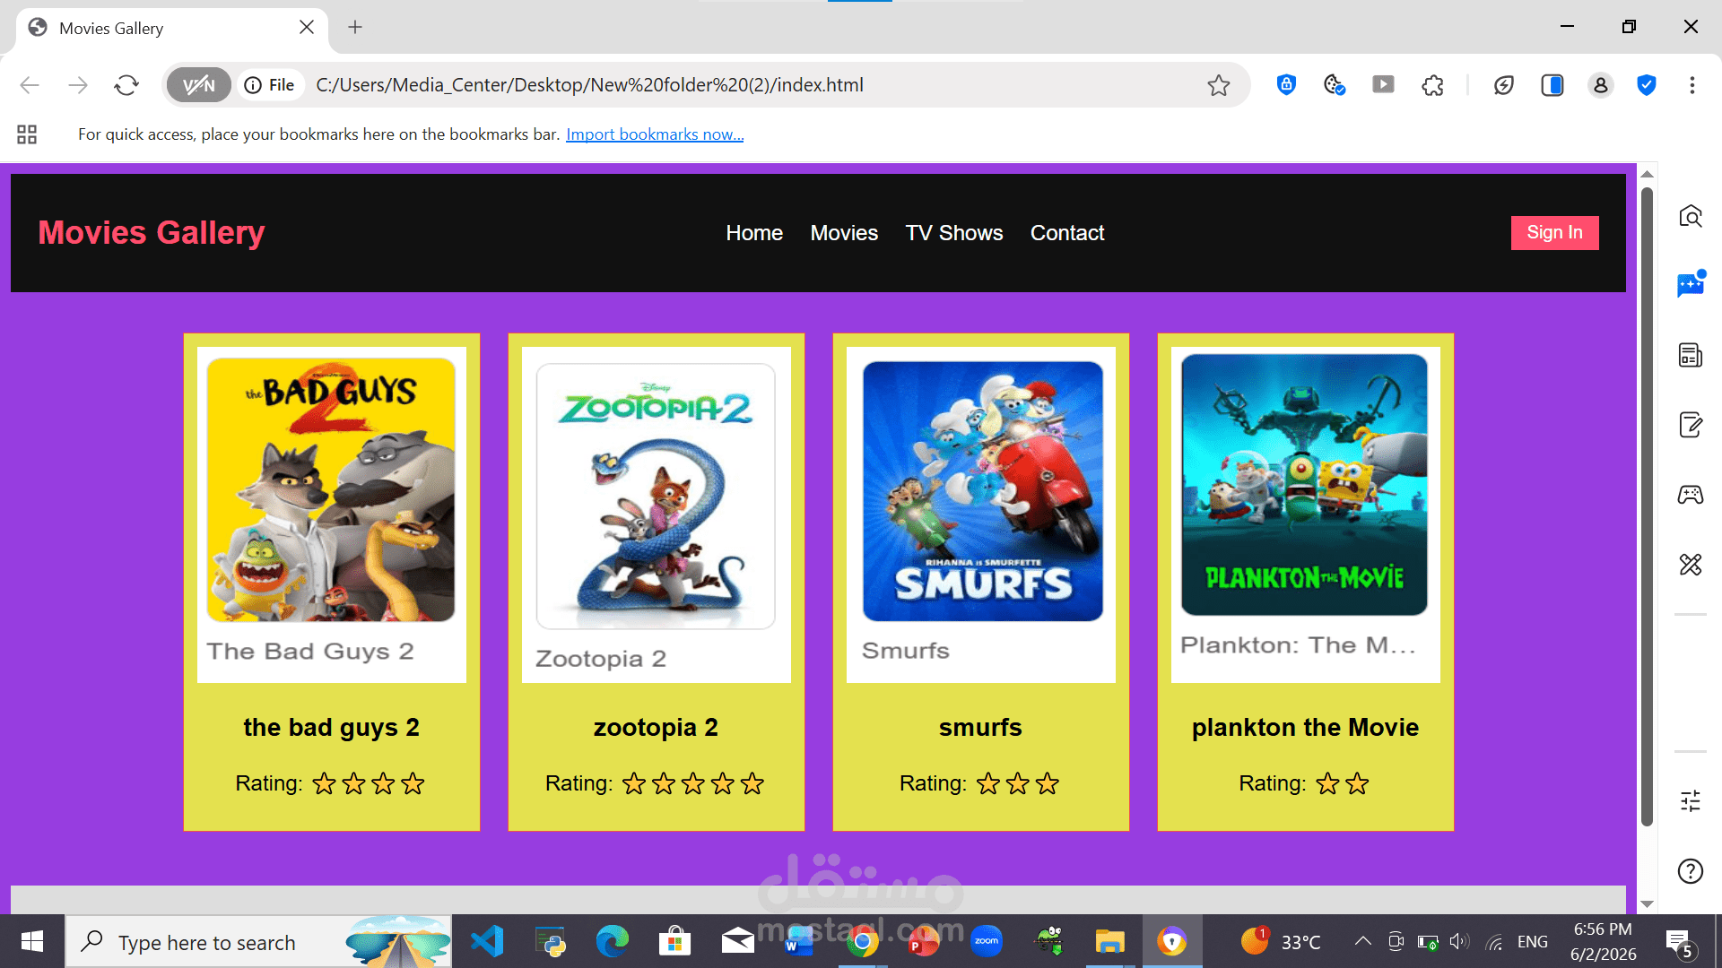
Task: Click the 'smurfs' card title
Action: click(x=981, y=728)
